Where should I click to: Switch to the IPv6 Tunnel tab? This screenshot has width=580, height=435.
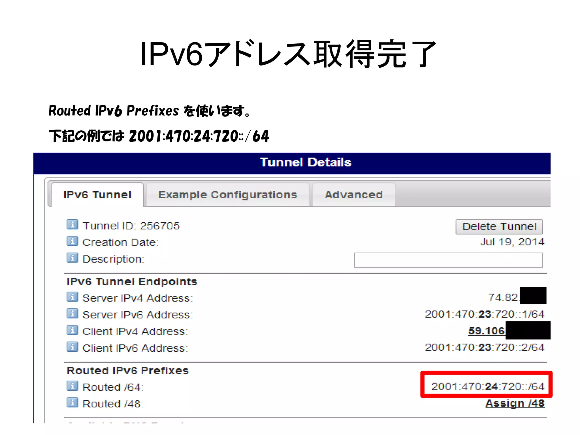[x=97, y=195]
